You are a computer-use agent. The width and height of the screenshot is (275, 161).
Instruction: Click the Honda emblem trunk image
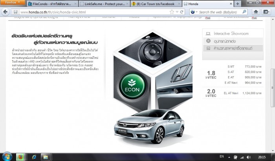click(x=174, y=82)
